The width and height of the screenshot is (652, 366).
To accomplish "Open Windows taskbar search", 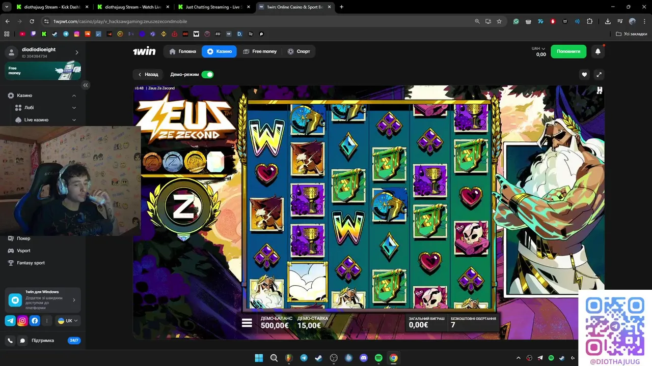I will coord(274,358).
